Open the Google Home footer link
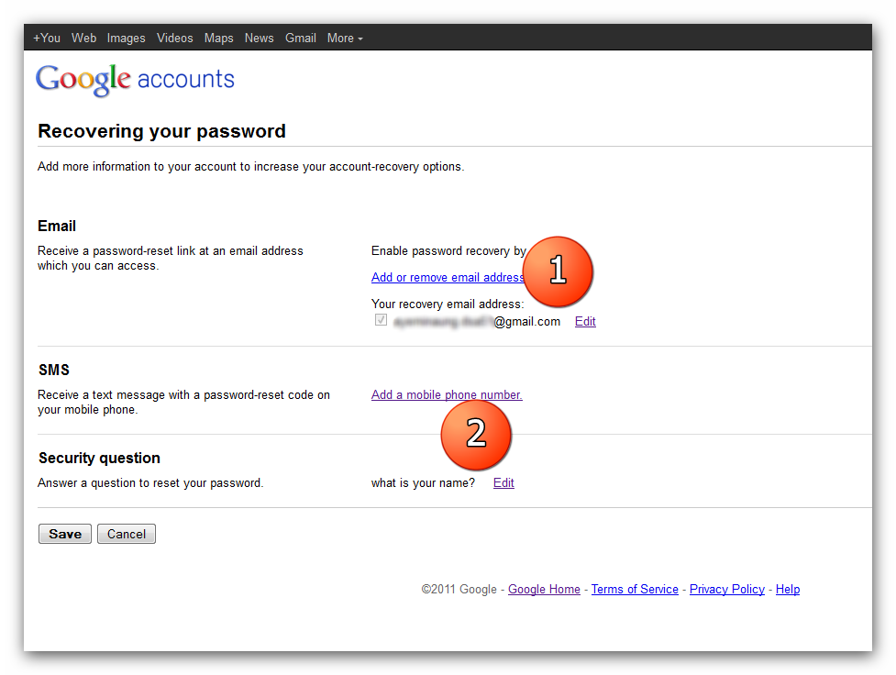 coord(544,590)
